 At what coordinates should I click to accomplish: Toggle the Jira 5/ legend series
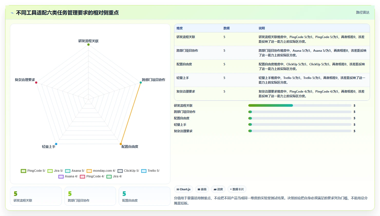55,171
